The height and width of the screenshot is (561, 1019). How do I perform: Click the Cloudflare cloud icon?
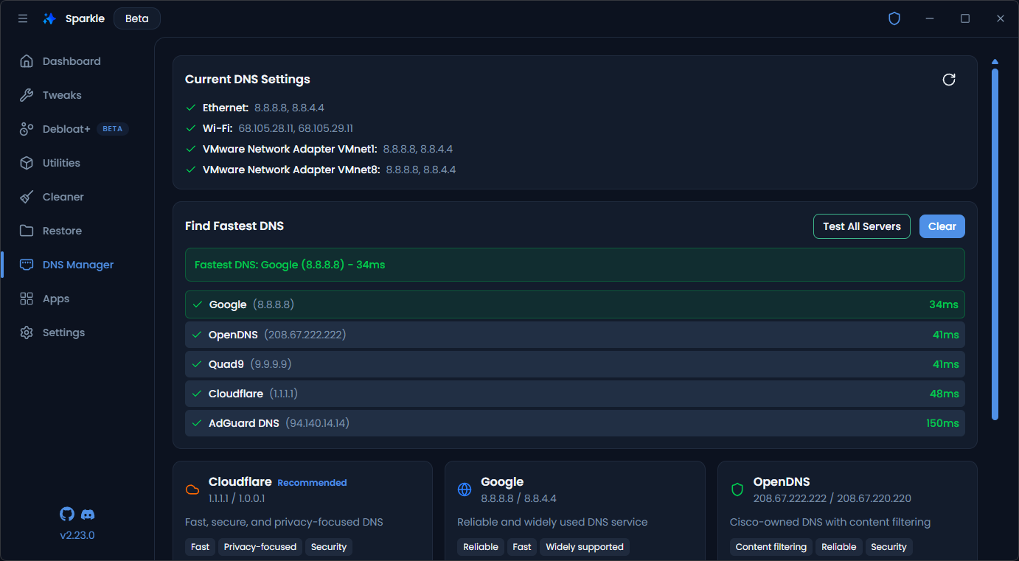192,489
